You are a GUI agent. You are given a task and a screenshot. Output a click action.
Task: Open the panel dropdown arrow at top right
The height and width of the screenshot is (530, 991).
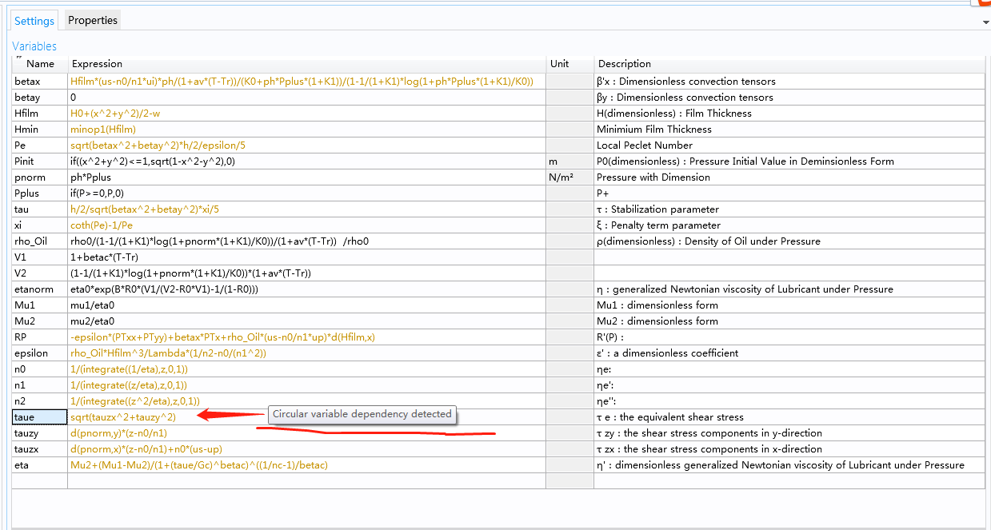985,22
